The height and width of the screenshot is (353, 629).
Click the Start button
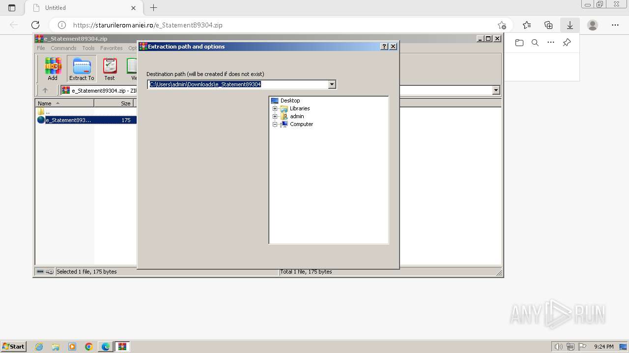[x=13, y=347]
